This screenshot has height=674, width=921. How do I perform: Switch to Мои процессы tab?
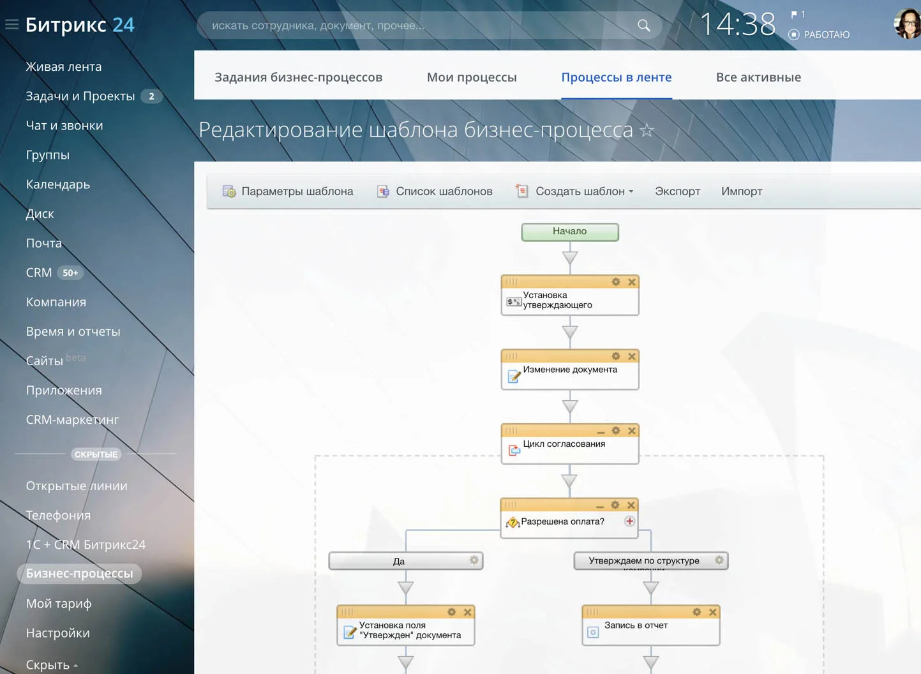[472, 77]
